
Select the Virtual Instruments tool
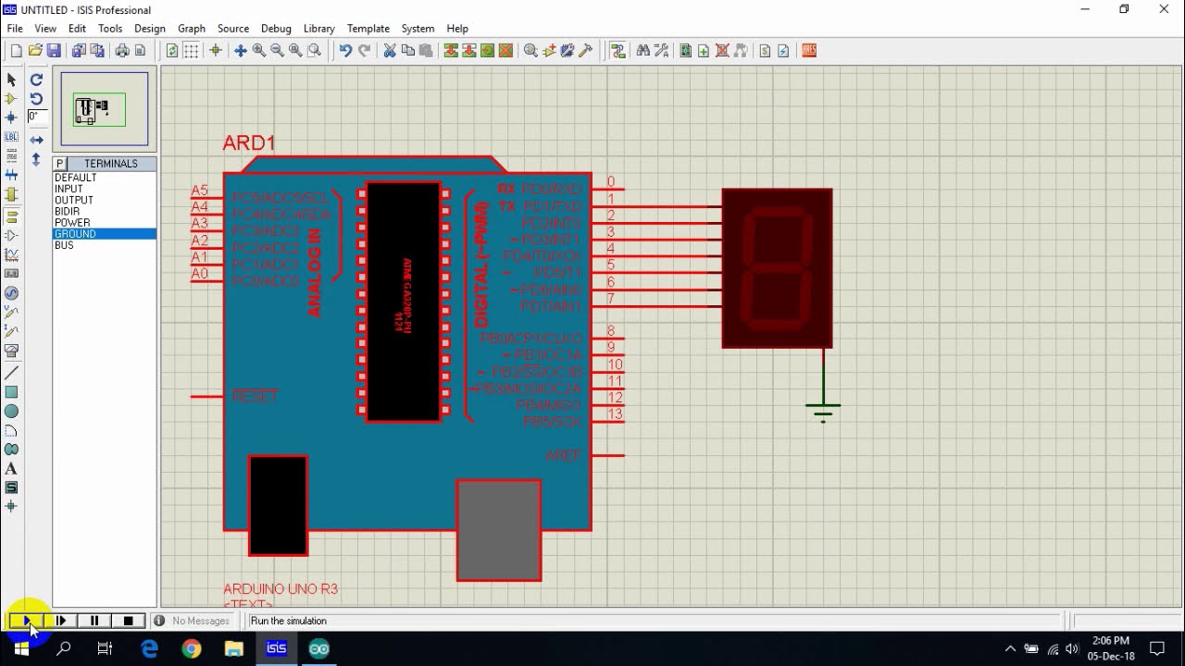coord(11,351)
